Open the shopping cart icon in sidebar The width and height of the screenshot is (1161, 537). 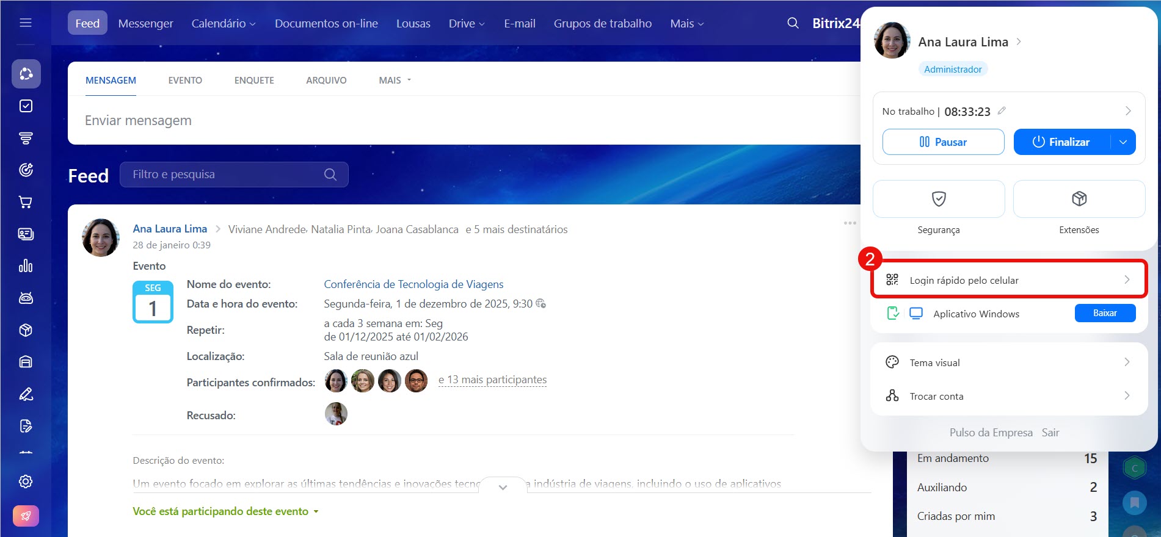pos(26,202)
